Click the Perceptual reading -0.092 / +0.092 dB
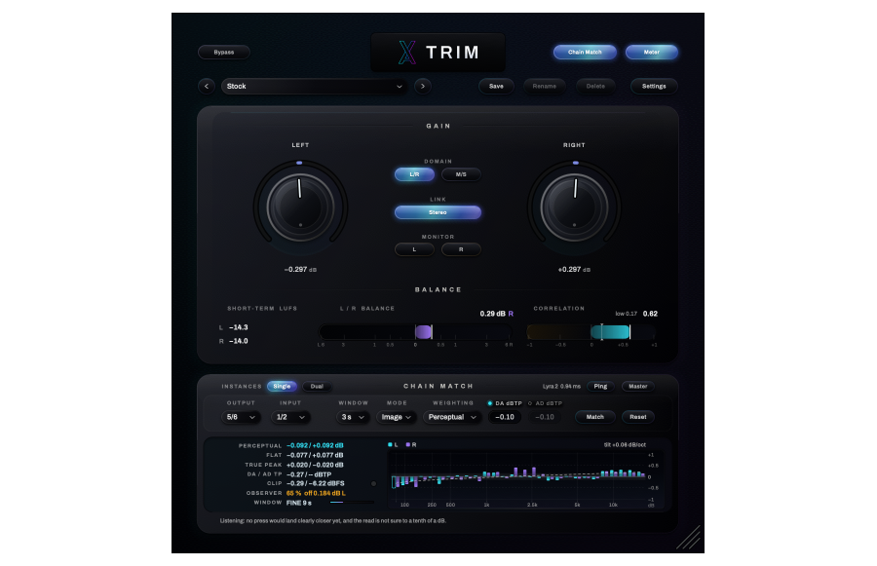 click(315, 446)
